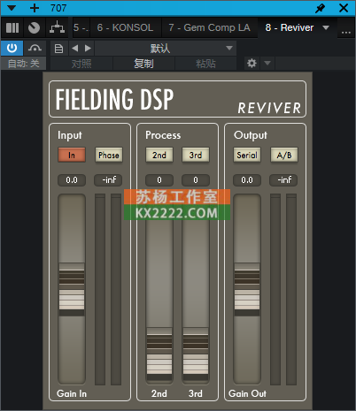The height and width of the screenshot is (411, 356).
Task: Click the Output section heading
Action: point(251,135)
